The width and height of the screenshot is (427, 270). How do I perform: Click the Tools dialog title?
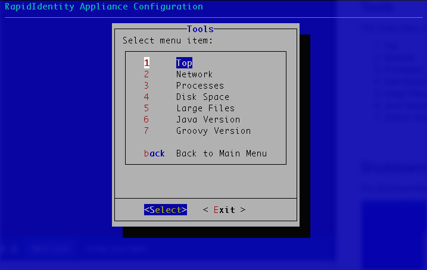[200, 29]
